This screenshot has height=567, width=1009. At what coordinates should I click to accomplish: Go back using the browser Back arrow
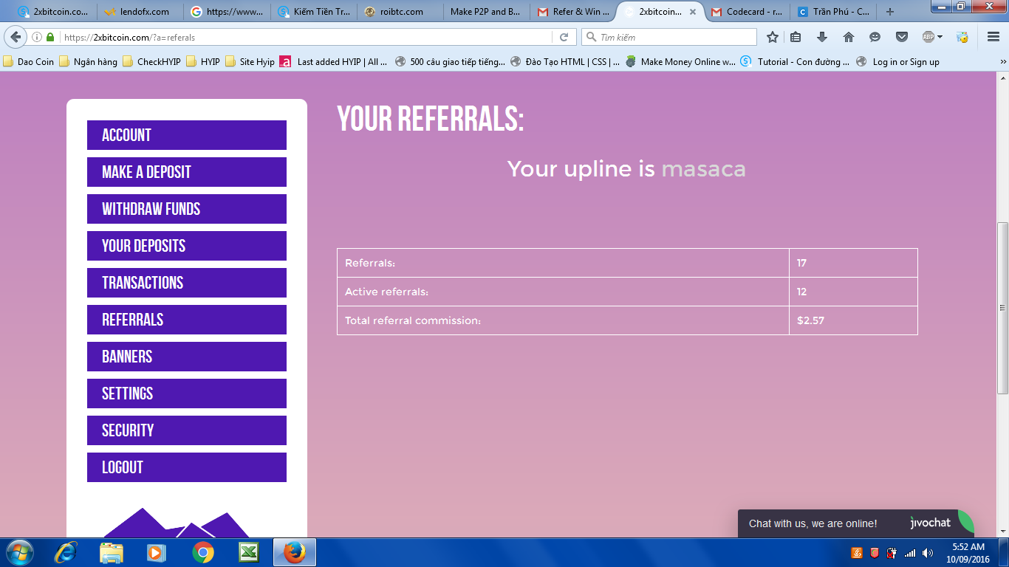click(16, 37)
